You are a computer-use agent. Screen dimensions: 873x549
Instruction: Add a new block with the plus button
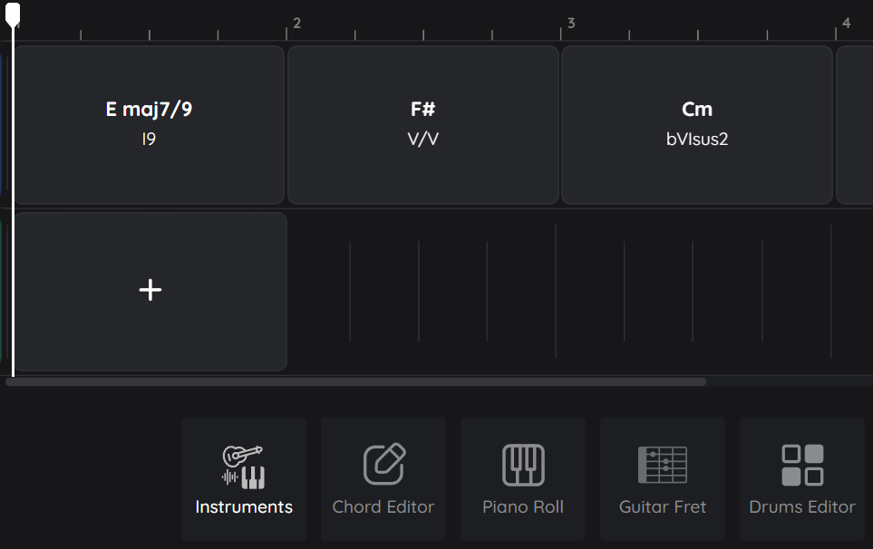(x=150, y=290)
